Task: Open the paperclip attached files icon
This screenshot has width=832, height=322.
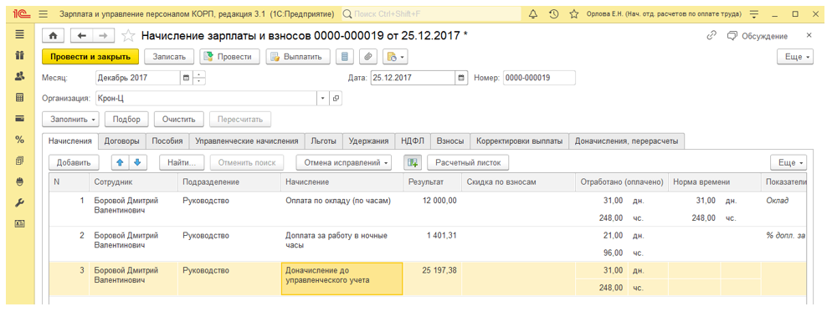Action: (367, 57)
